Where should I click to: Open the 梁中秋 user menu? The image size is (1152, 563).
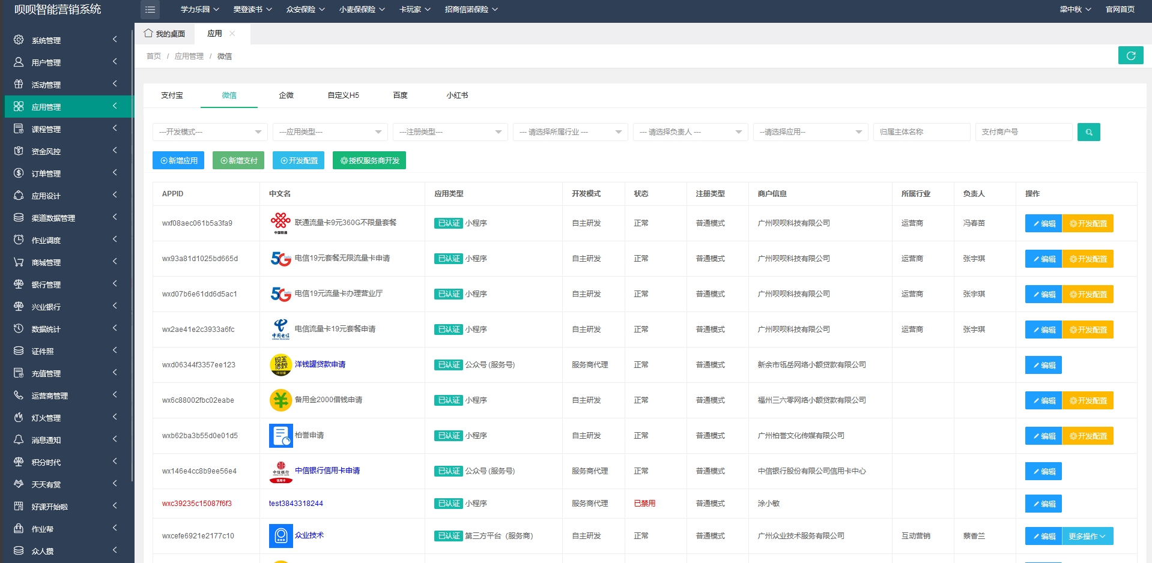[1075, 10]
